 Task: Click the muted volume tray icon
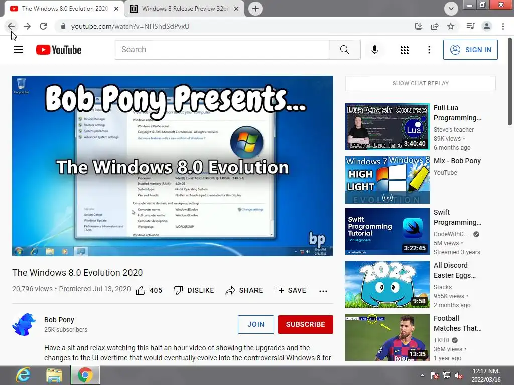click(x=459, y=375)
